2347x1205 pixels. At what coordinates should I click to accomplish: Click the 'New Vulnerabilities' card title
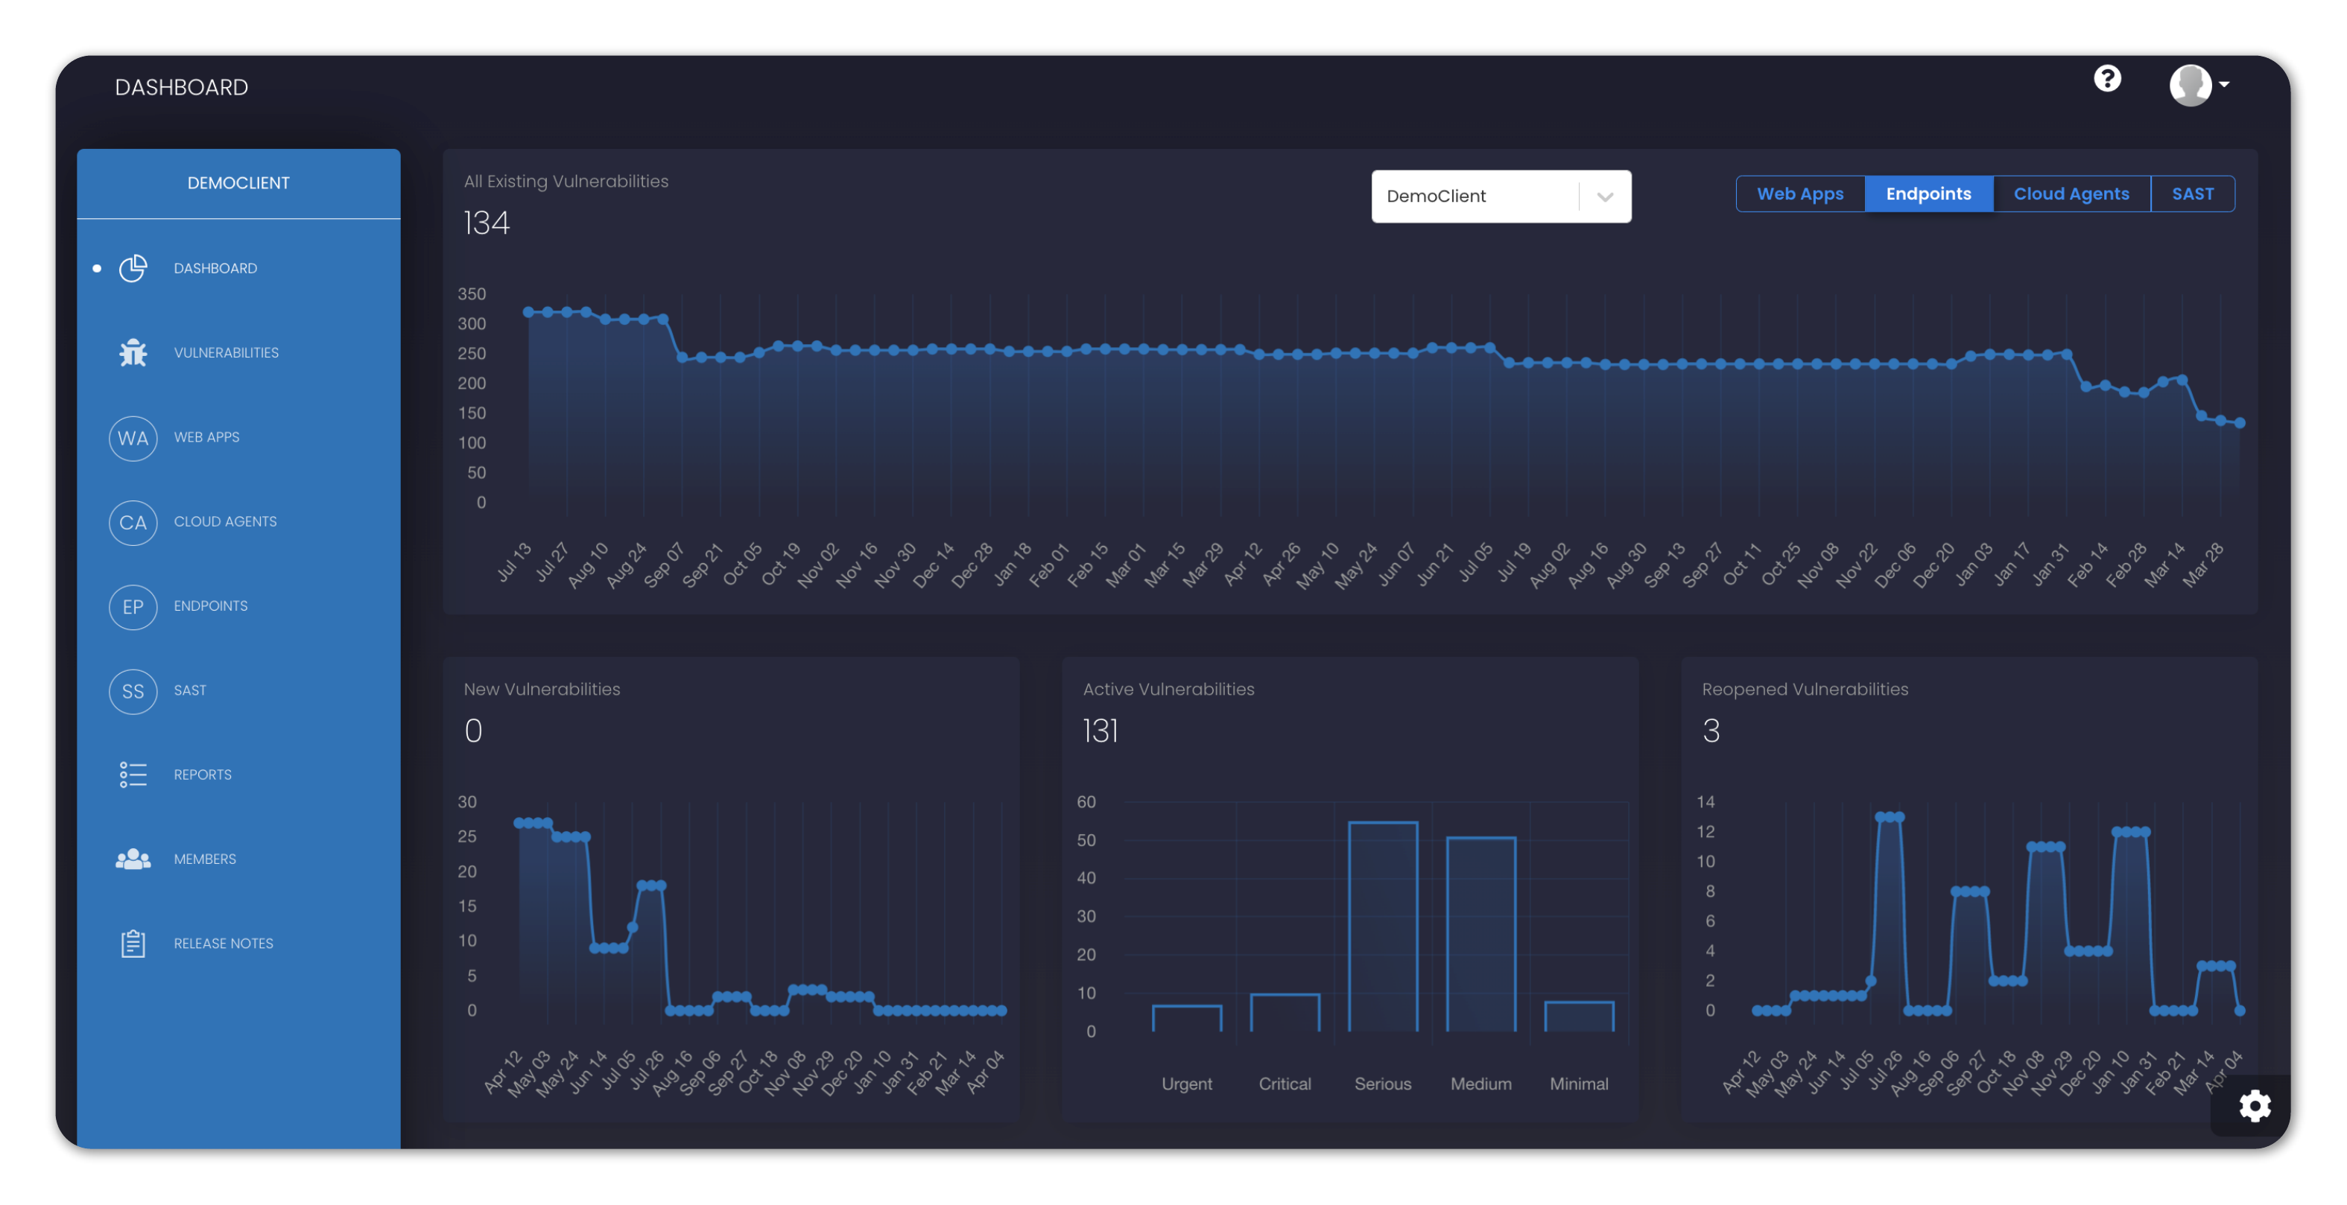(x=541, y=690)
